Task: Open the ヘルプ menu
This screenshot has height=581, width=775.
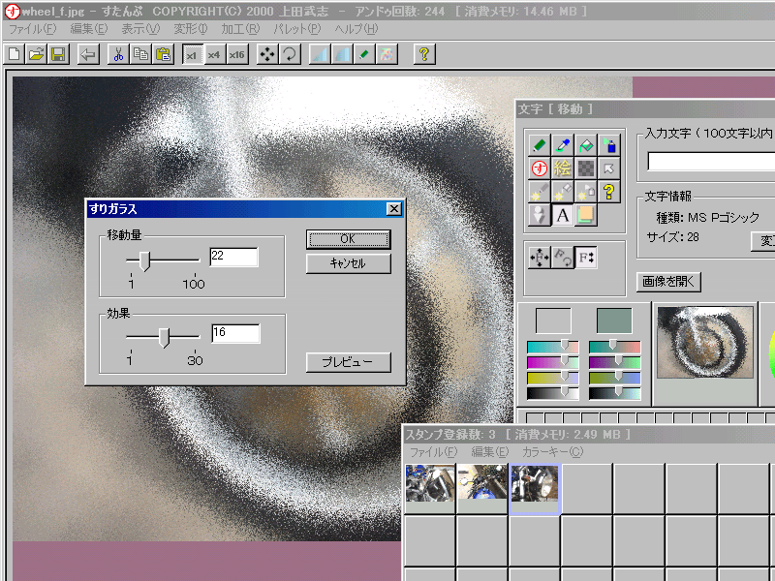Action: pyautogui.click(x=356, y=29)
